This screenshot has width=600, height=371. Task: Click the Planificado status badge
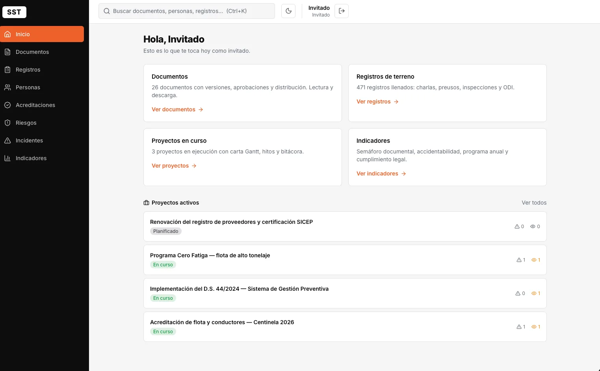click(x=166, y=231)
